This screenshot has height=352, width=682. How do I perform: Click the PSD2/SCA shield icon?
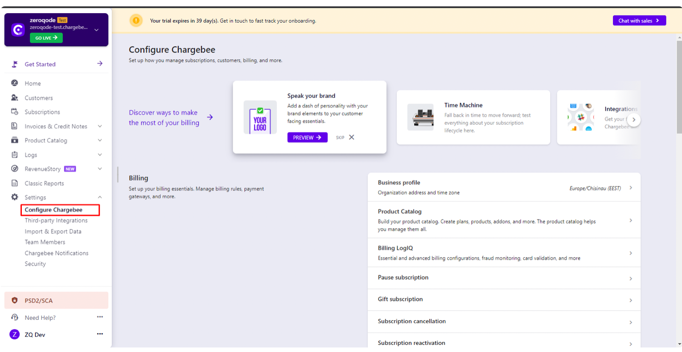tap(15, 300)
